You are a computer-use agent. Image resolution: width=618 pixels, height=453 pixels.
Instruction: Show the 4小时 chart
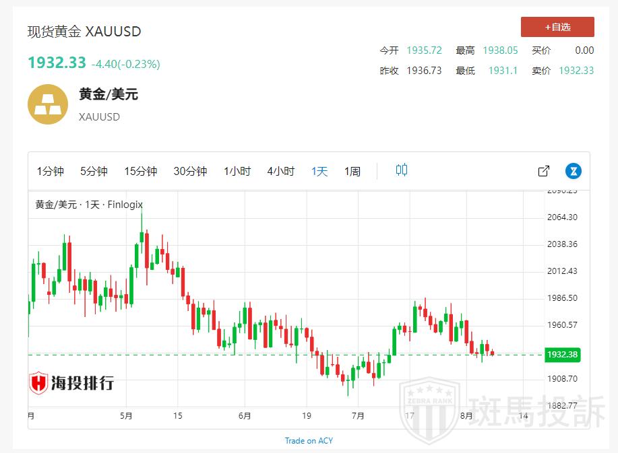coord(280,172)
